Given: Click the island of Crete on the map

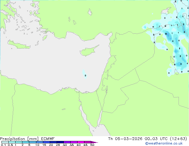Looking at the screenshot, I should (19, 45).
